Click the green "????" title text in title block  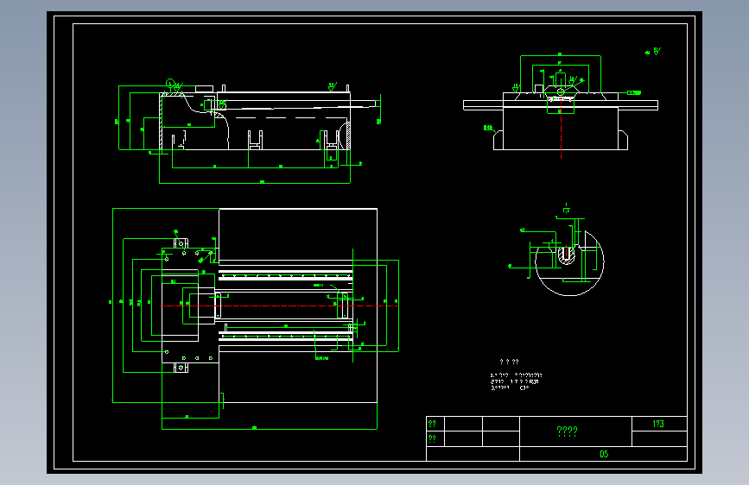pyautogui.click(x=567, y=431)
